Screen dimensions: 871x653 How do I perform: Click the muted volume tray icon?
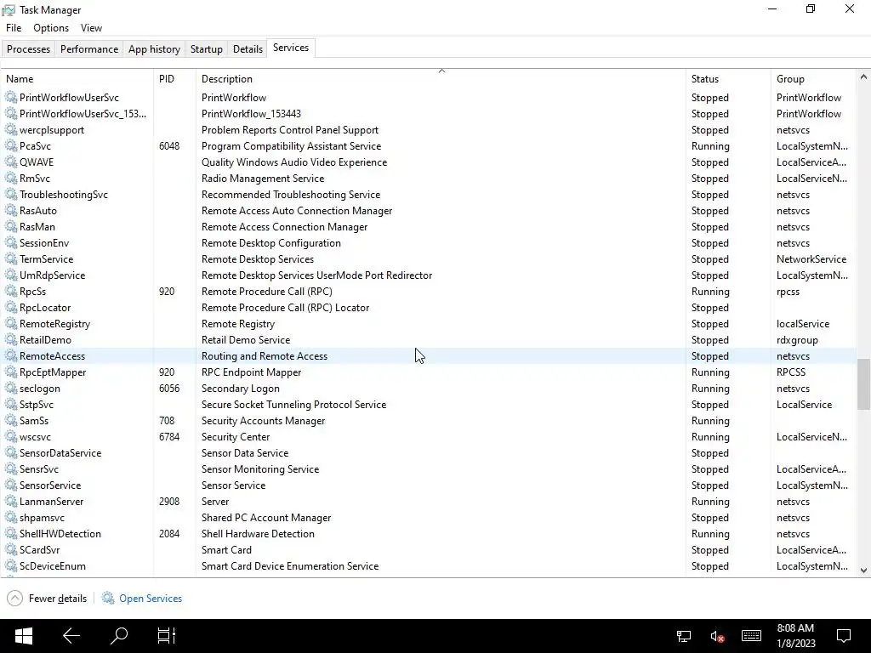pos(717,636)
